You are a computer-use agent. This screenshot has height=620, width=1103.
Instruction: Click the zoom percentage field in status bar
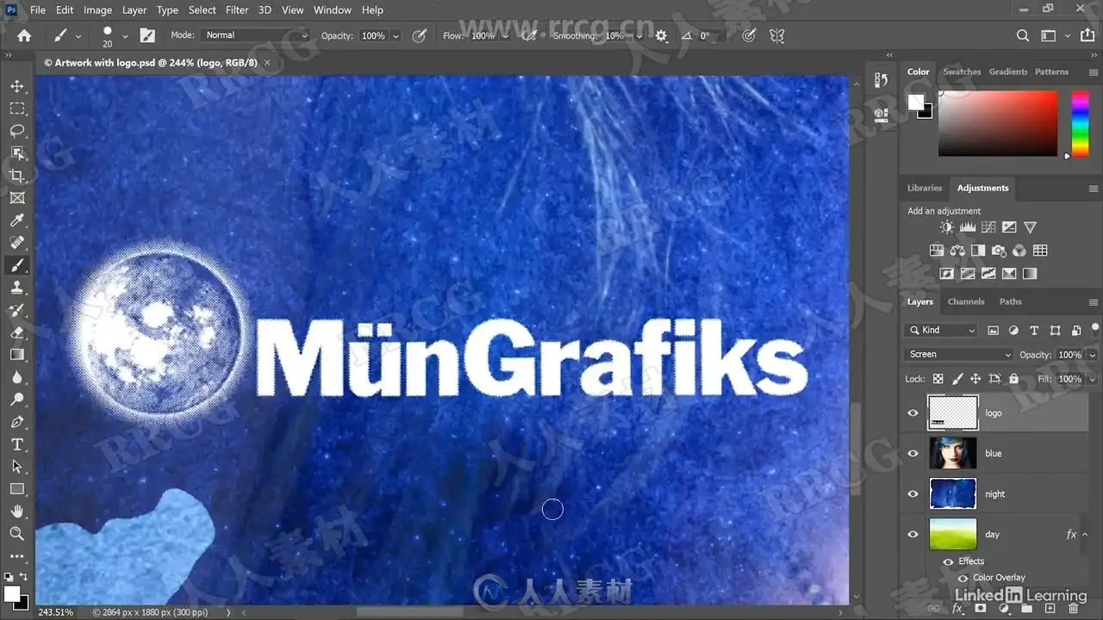(x=55, y=612)
